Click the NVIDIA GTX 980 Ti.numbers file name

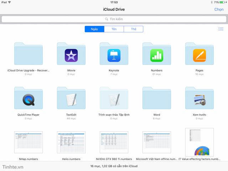[x=114, y=159]
